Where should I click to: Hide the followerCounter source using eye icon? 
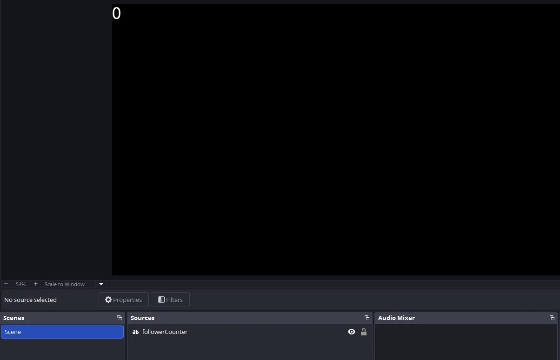click(352, 332)
